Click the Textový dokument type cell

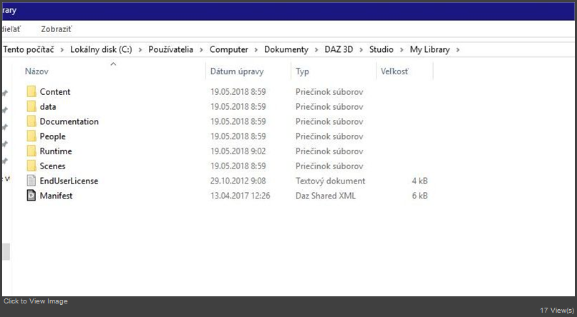[331, 181]
